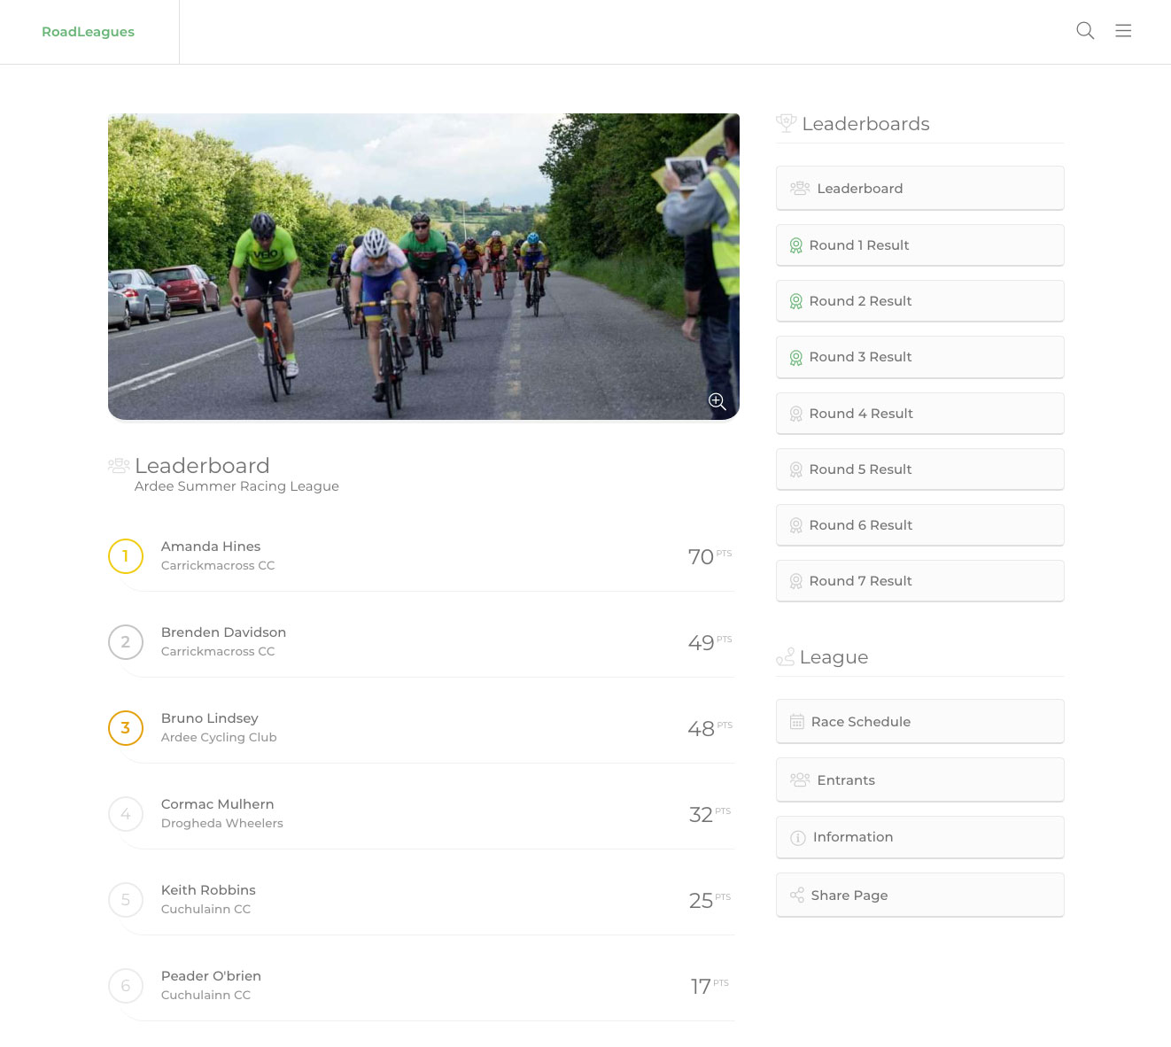This screenshot has height=1047, width=1171.
Task: Click position 2 badge for Brenden Davidson
Action: coord(126,642)
